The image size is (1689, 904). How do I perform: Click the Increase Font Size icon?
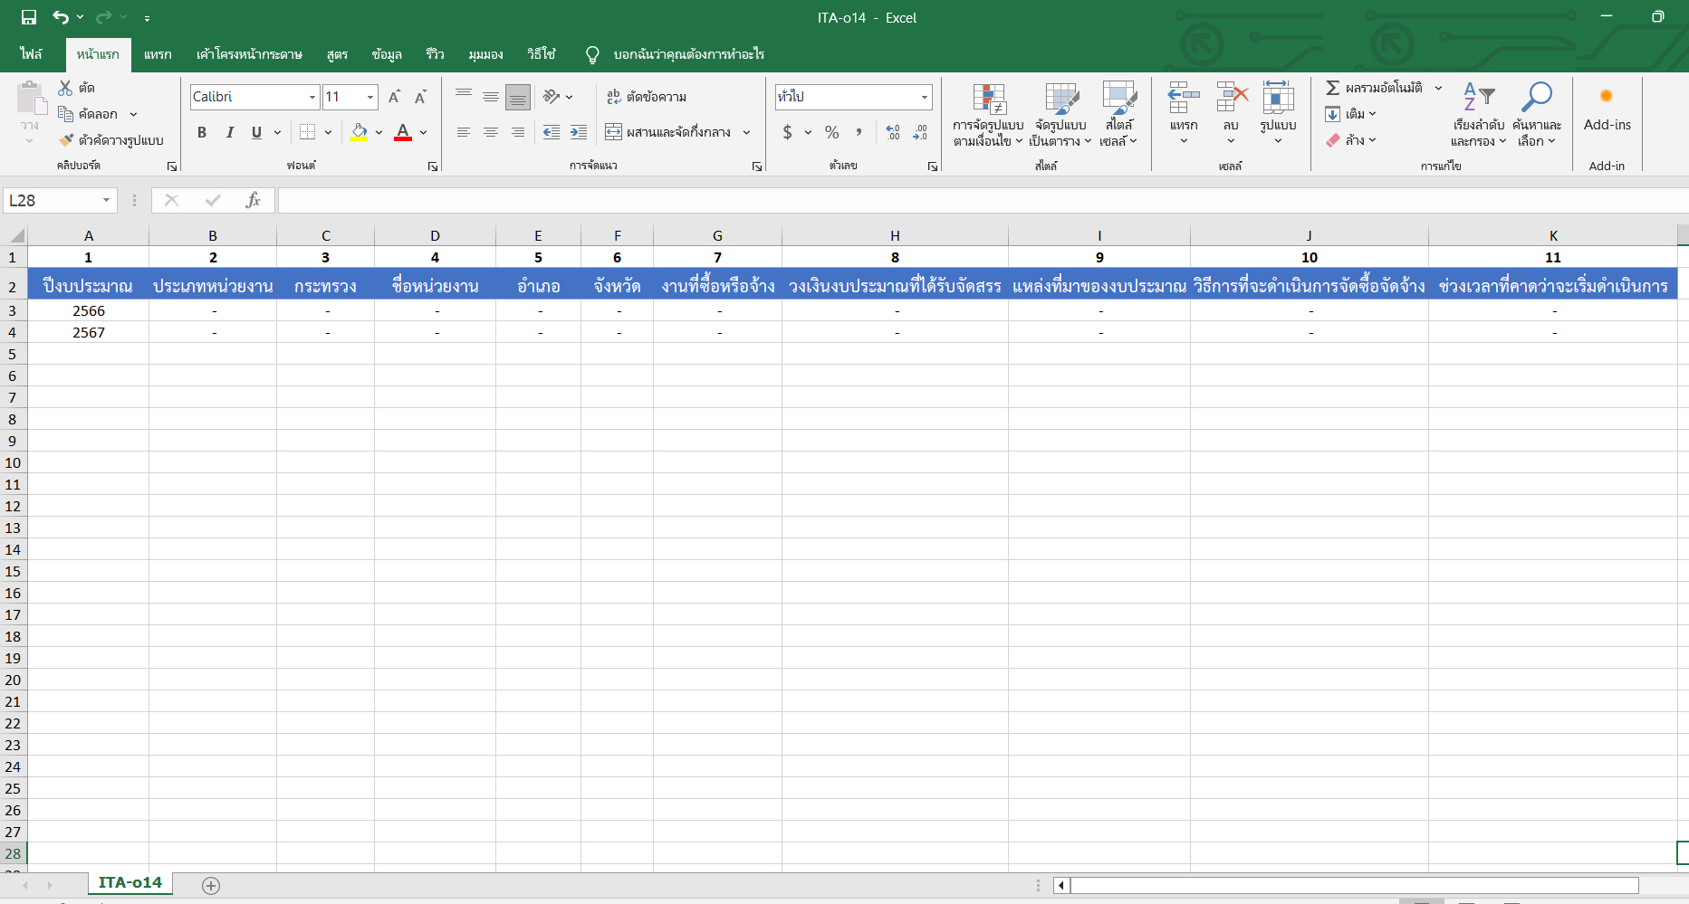[394, 97]
